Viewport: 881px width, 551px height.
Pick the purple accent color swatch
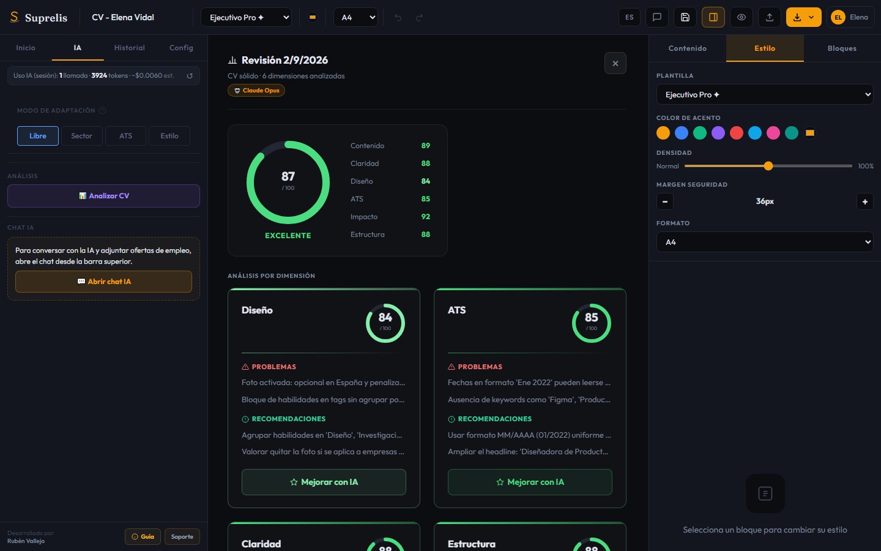(718, 133)
